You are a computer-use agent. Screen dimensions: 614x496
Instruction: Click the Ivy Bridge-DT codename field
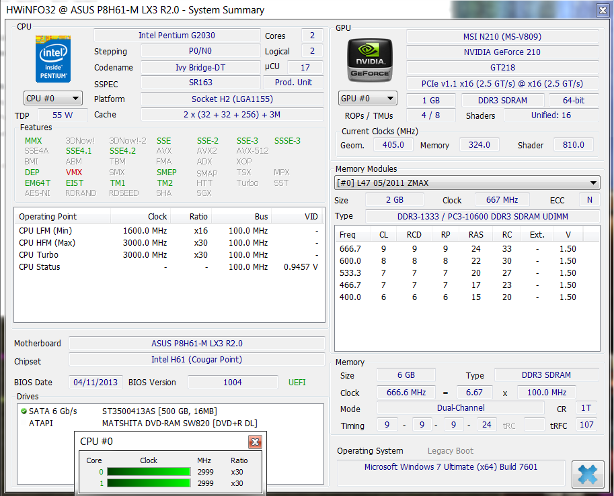click(x=200, y=67)
